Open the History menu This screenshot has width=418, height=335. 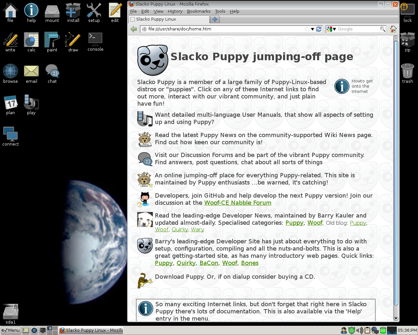(175, 11)
